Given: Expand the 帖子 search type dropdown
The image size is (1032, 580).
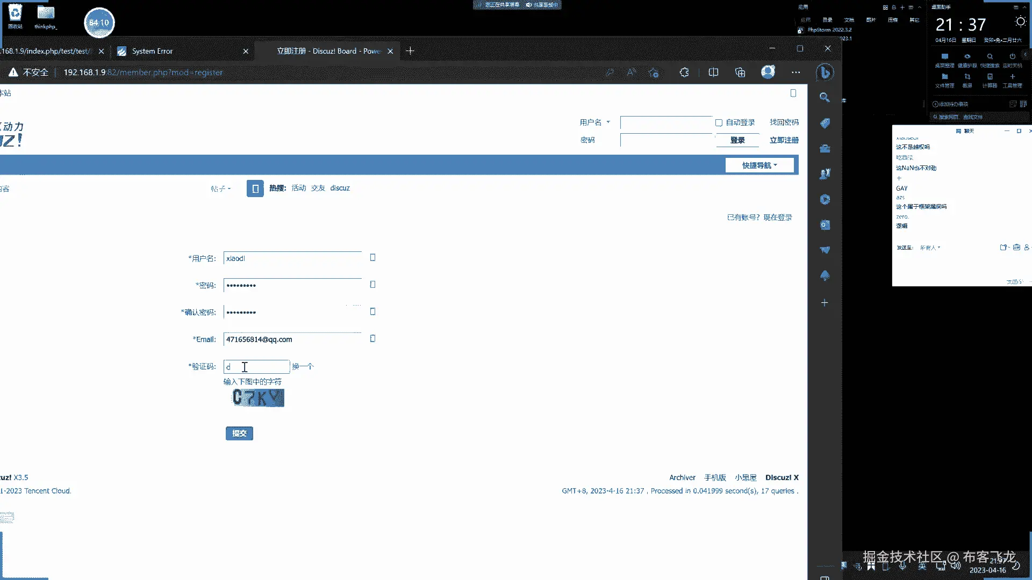Looking at the screenshot, I should tap(220, 189).
